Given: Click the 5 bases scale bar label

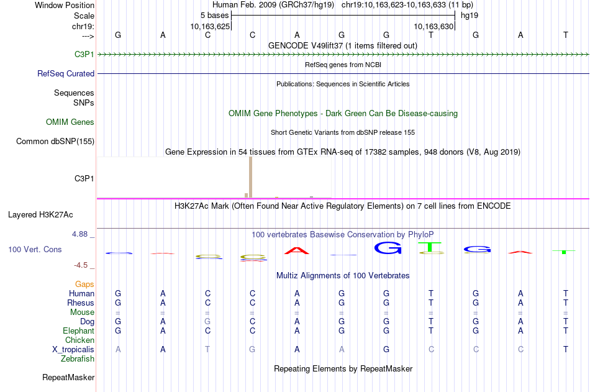Looking at the screenshot, I should point(214,16).
